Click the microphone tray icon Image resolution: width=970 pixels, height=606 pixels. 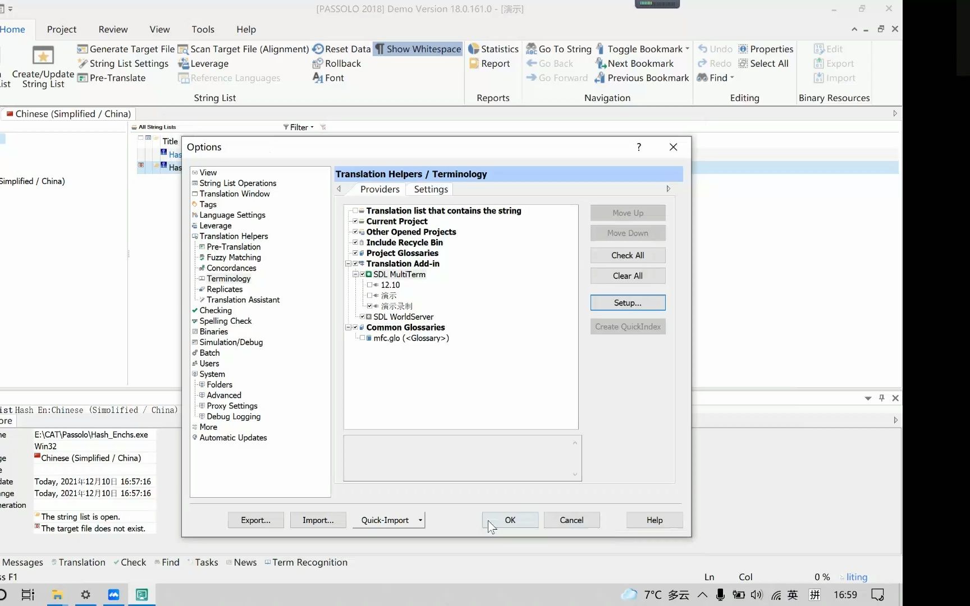720,595
